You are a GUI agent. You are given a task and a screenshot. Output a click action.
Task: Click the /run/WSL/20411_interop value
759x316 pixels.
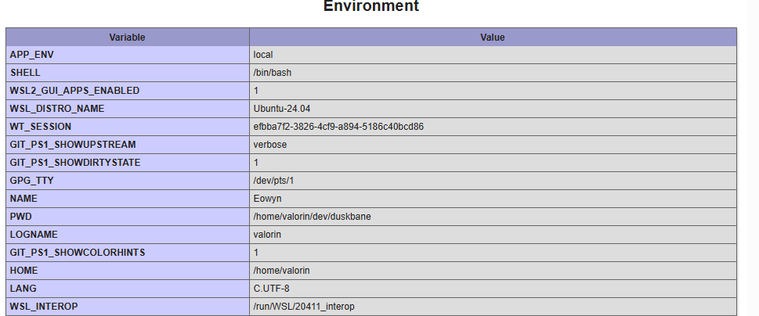[309, 307]
